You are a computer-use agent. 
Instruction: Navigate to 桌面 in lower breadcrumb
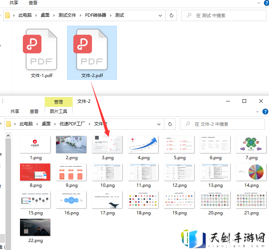click(46, 124)
